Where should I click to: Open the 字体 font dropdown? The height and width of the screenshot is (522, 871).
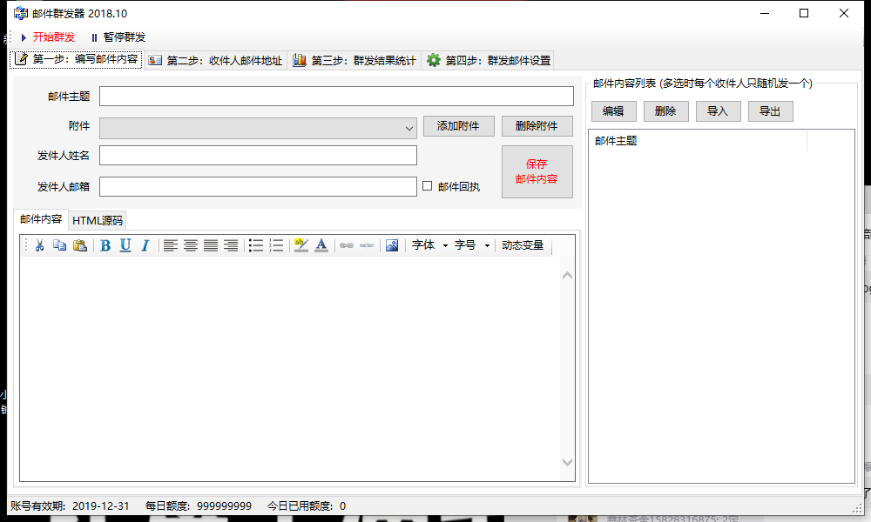point(429,245)
